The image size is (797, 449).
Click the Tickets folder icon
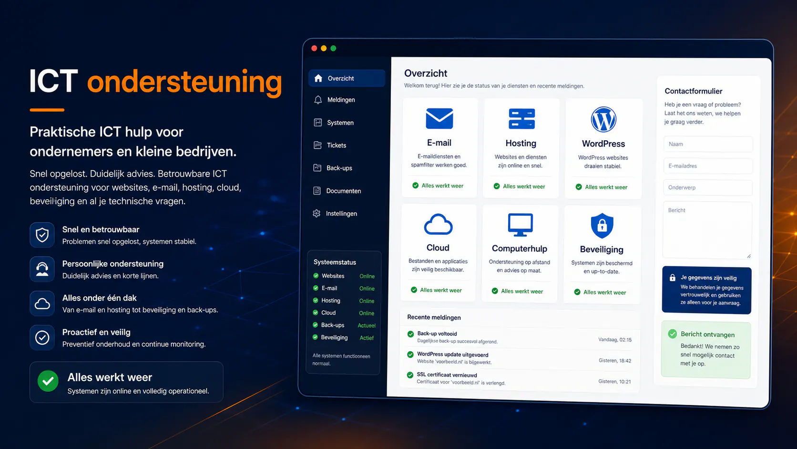(x=317, y=145)
